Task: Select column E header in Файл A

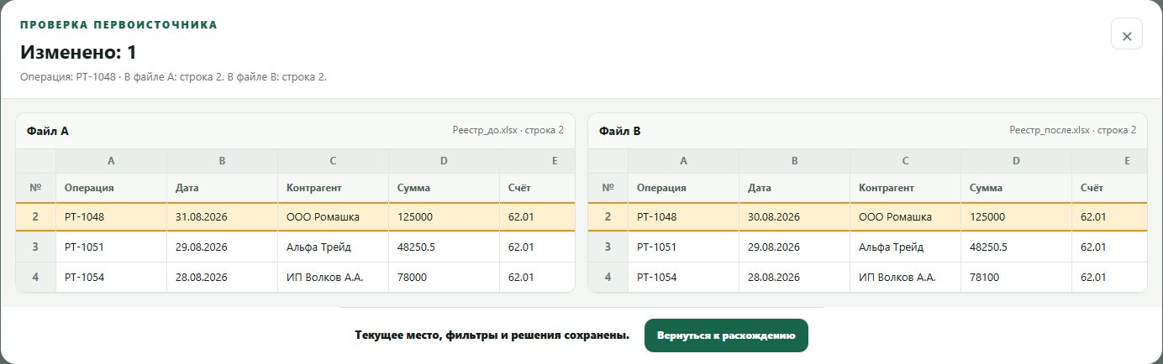Action: 537,160
